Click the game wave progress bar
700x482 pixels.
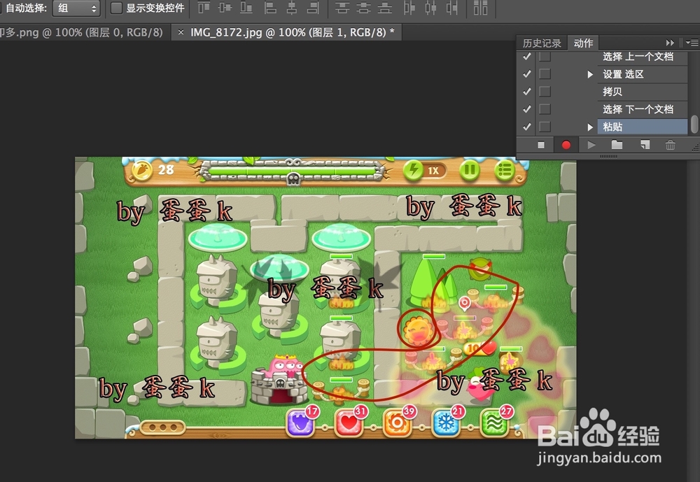click(x=293, y=171)
